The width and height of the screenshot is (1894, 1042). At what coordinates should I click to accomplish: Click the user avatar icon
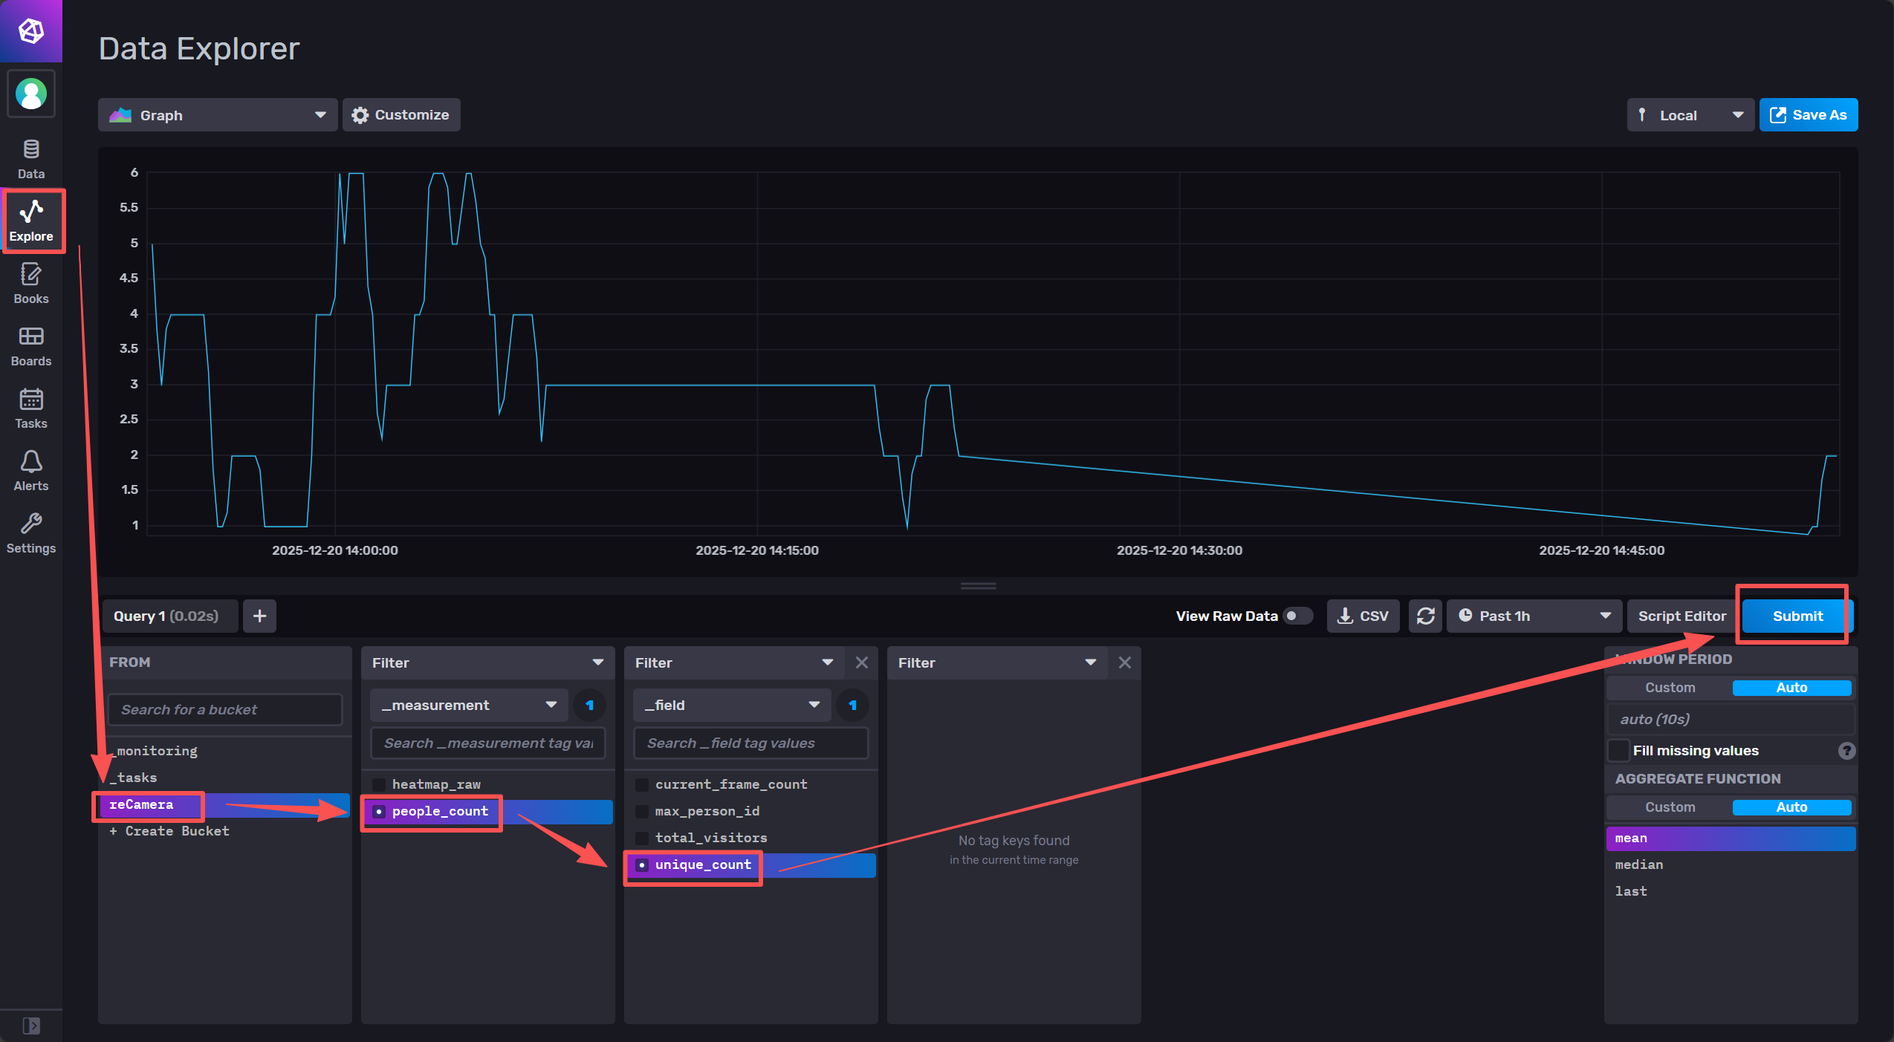point(31,94)
